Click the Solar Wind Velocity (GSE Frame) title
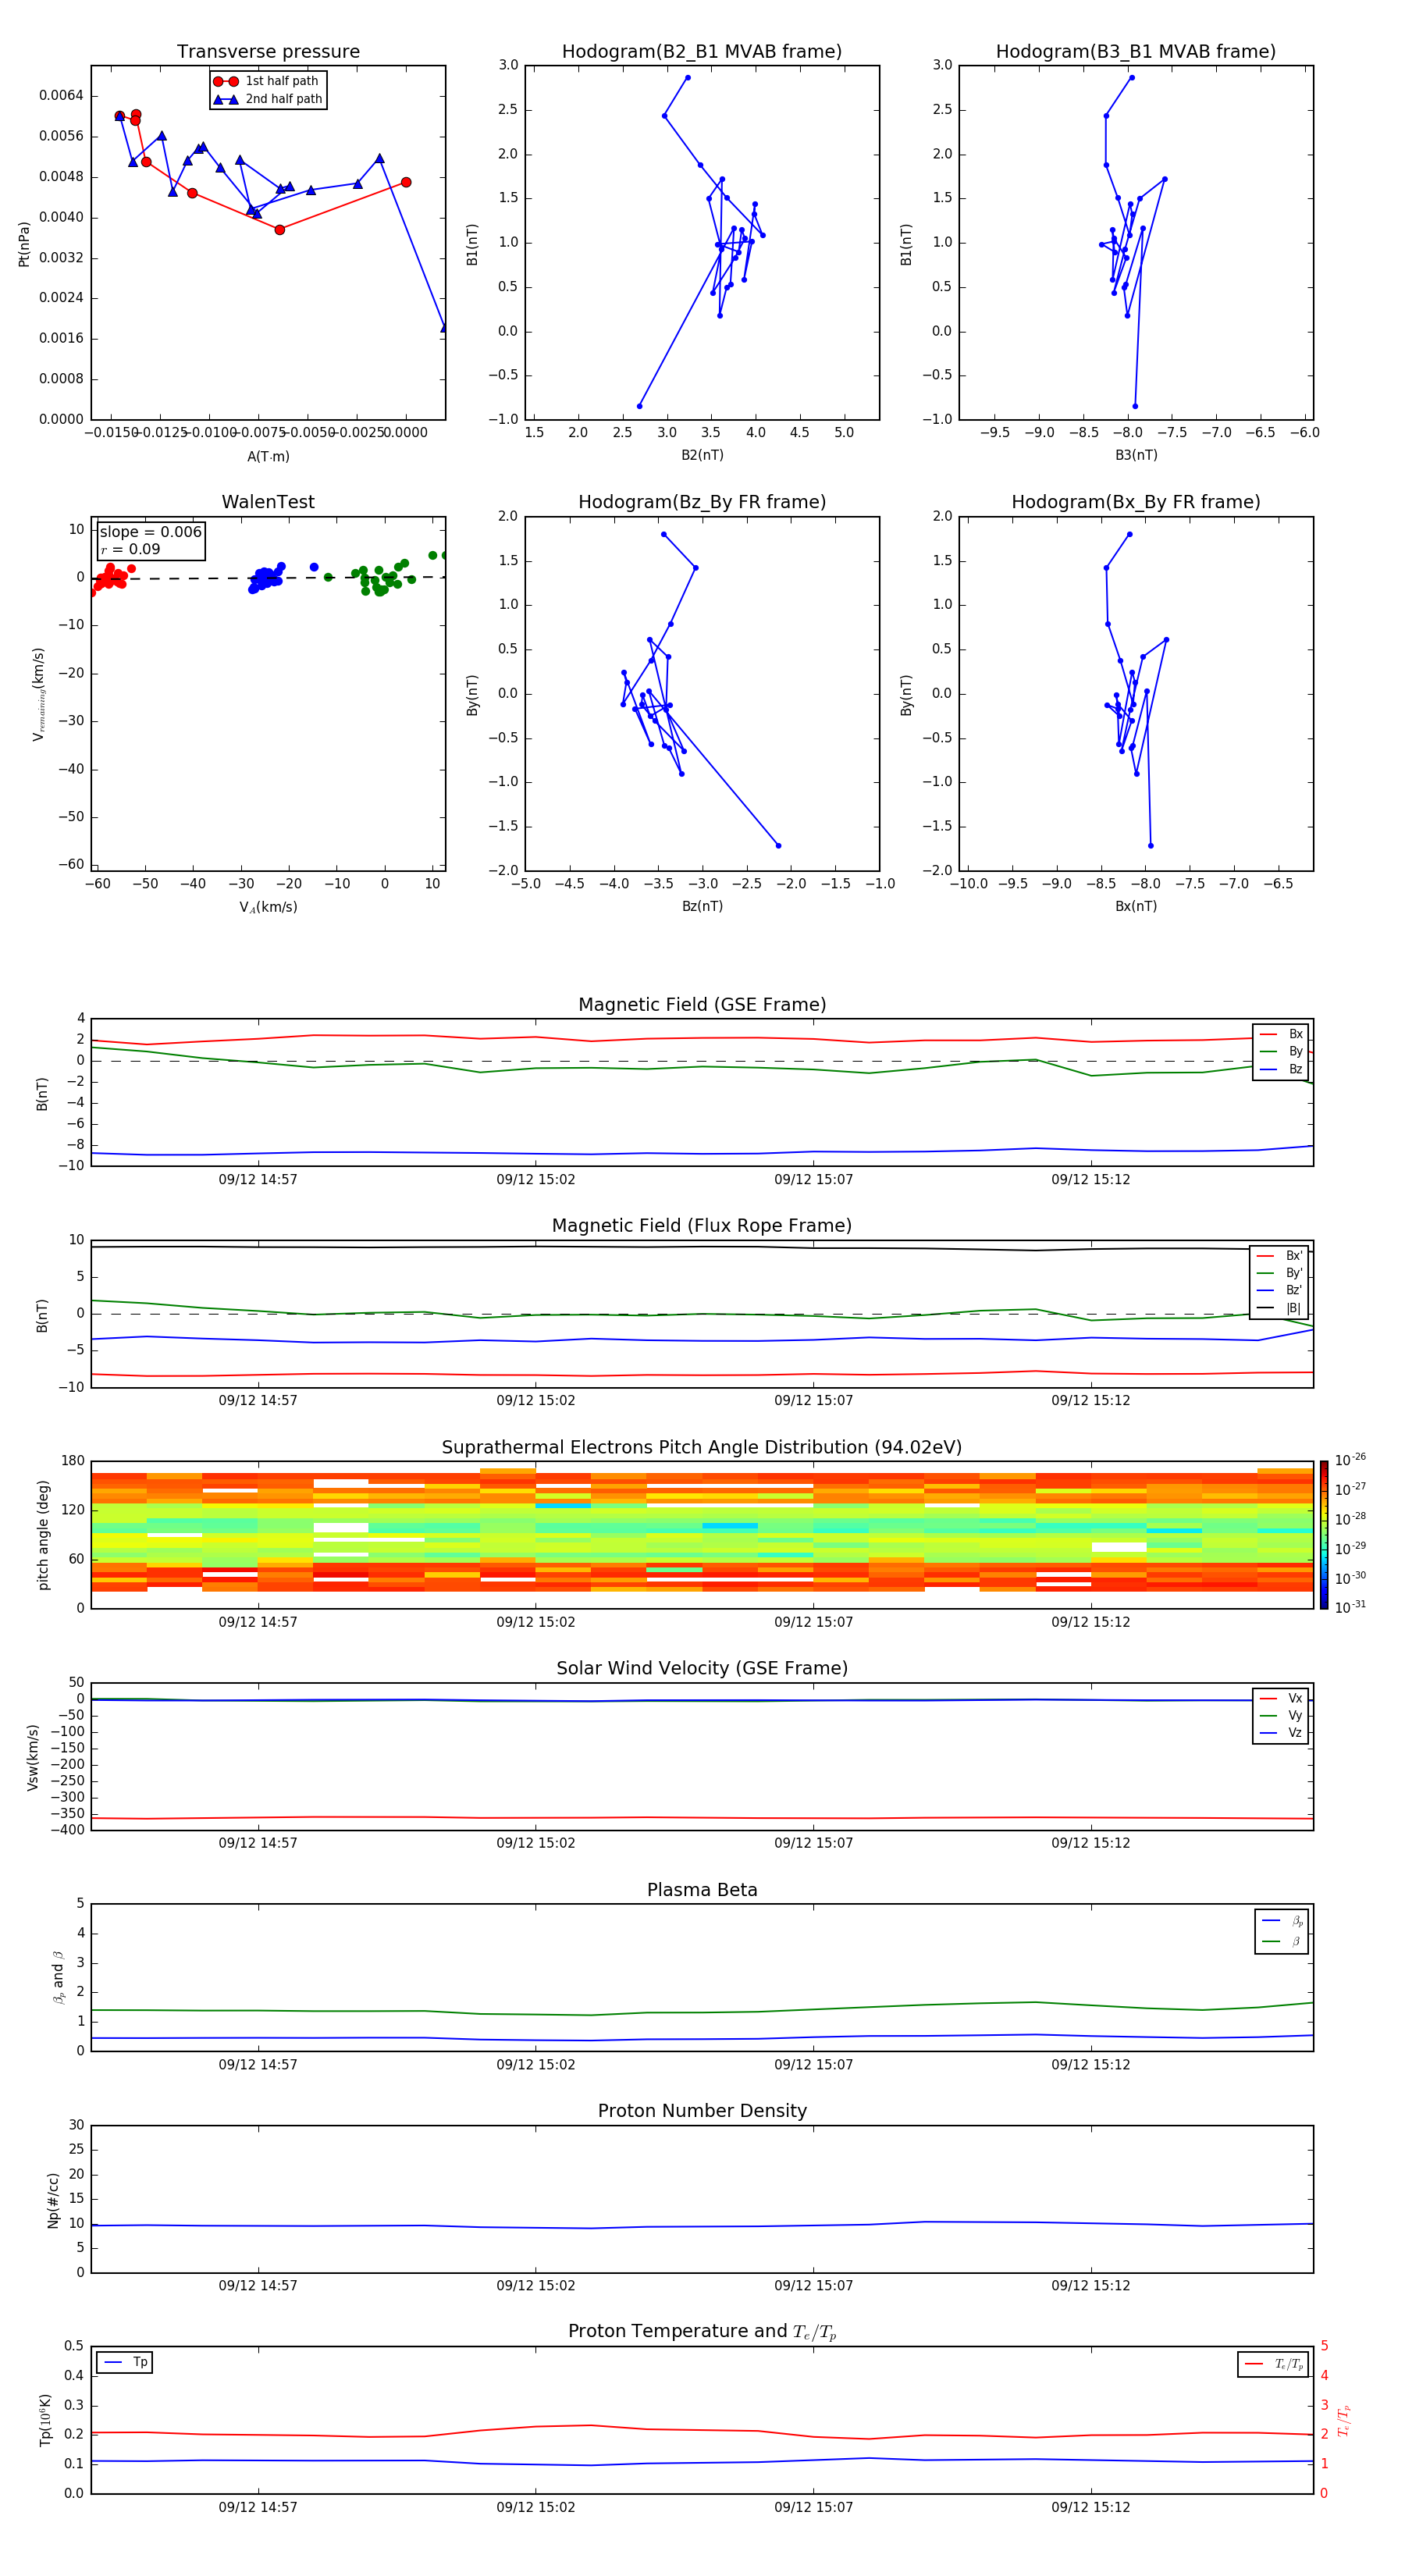 pos(701,1668)
